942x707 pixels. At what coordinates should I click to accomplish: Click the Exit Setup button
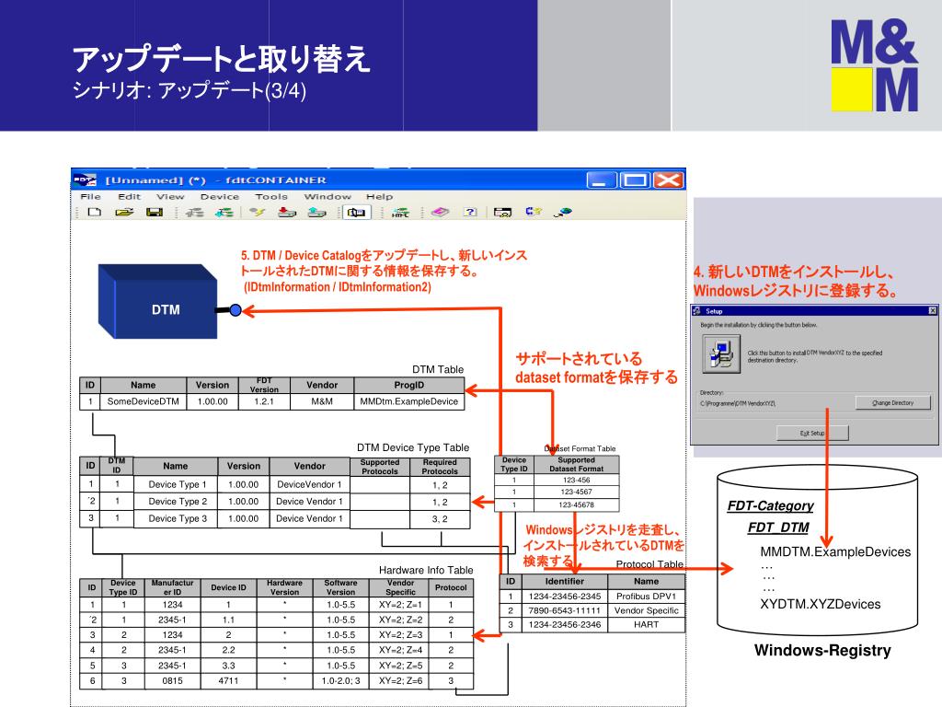[812, 433]
